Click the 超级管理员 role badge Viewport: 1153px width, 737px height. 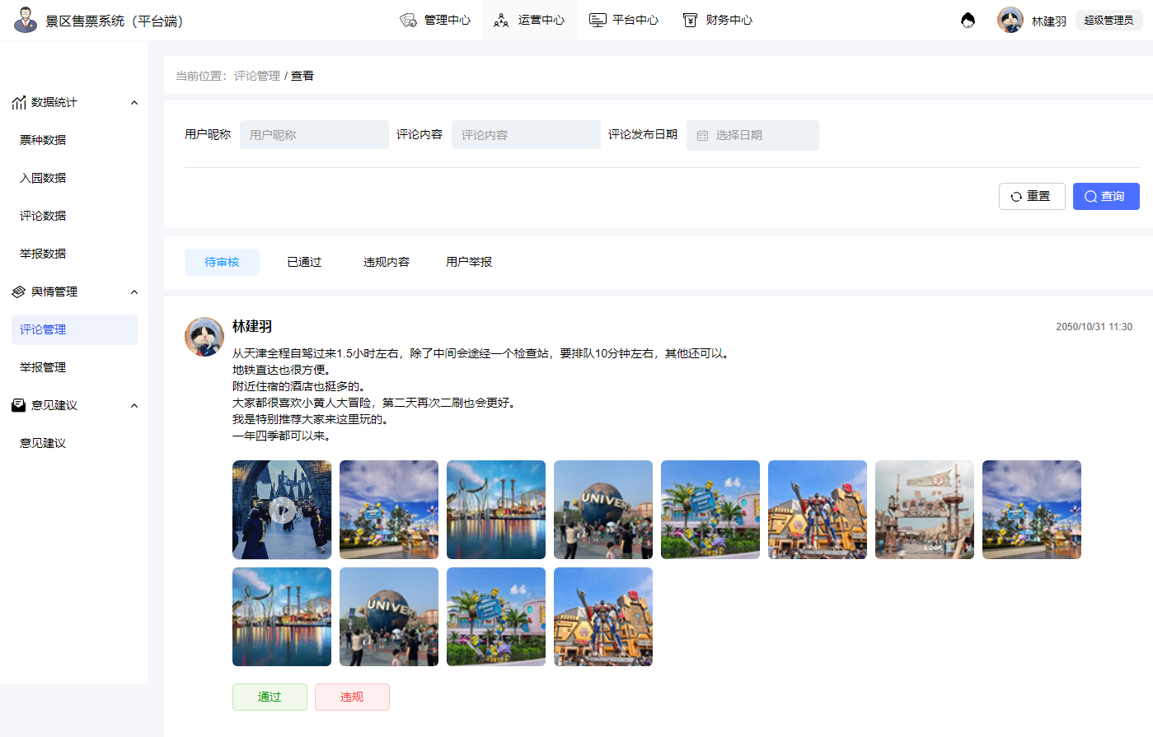coord(1108,20)
